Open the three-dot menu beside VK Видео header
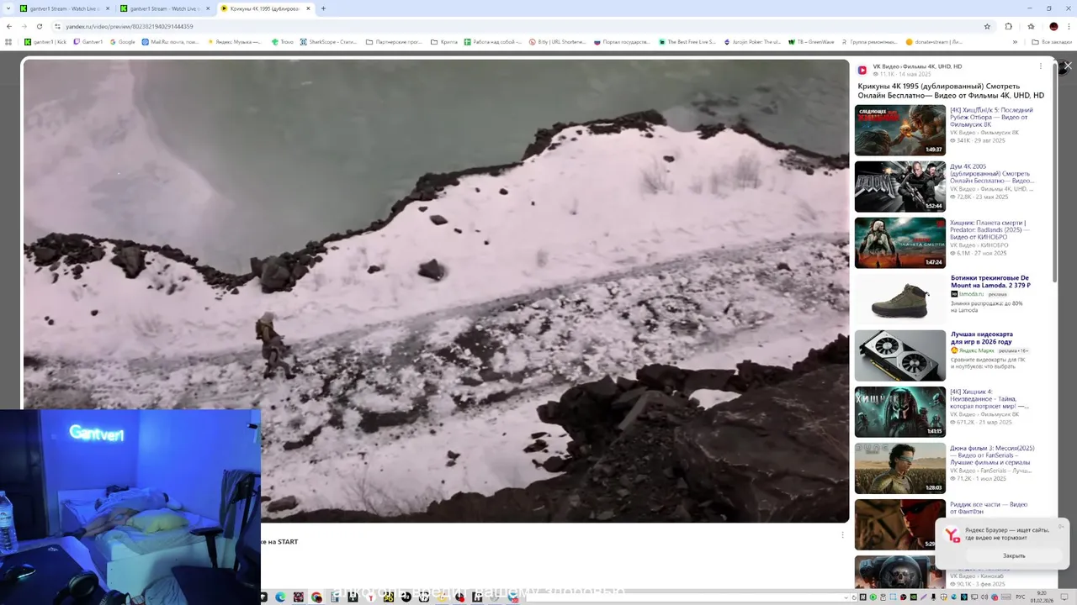 1040,66
